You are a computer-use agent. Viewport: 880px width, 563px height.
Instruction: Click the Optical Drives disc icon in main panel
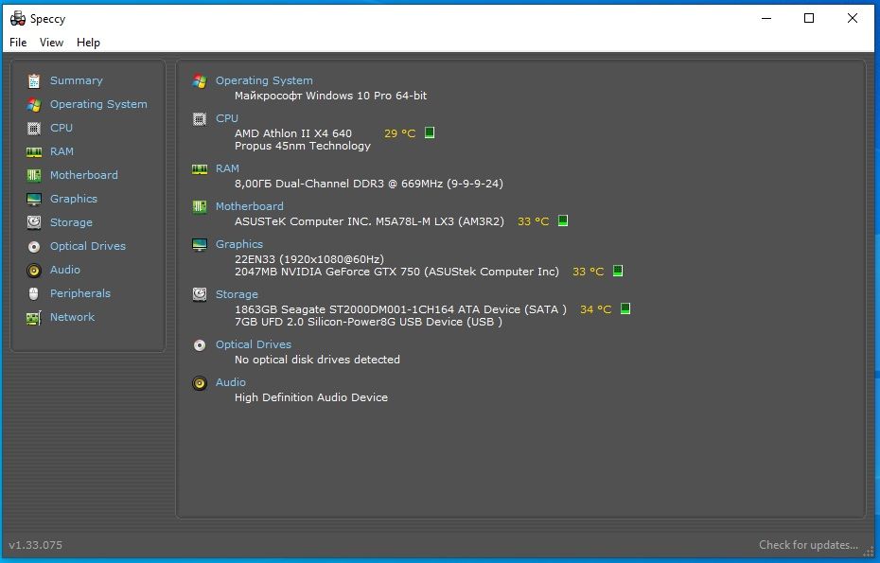click(x=200, y=344)
